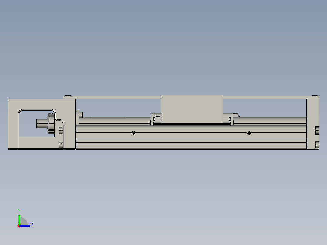Screen dimensions: 327x245
Task: Pick the right set screw on the profile
Action: coord(249,133)
